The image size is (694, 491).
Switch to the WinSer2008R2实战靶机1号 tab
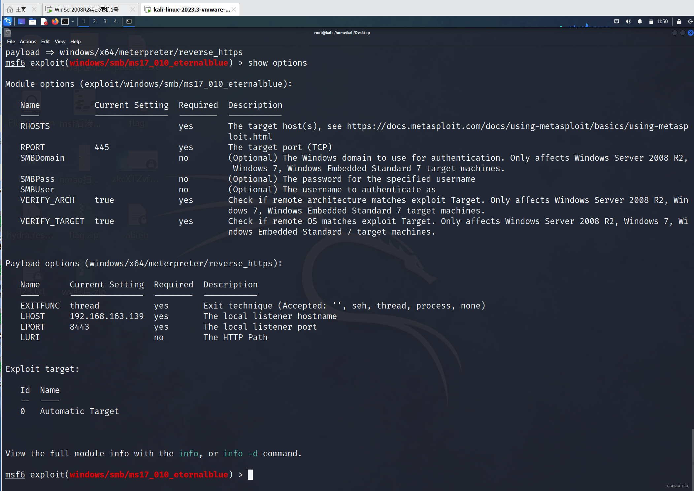pyautogui.click(x=86, y=9)
